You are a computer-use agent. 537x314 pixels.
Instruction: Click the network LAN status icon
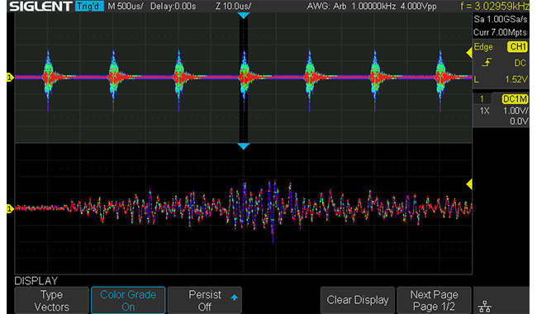[x=485, y=306]
